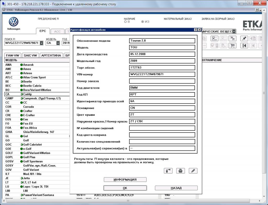Select the "В" availability radio button
The image size is (268, 205).
tap(125, 22)
